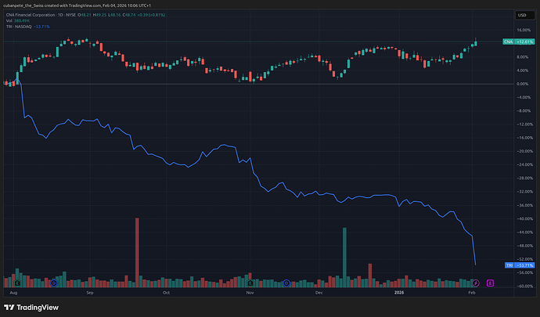Image resolution: width=540 pixels, height=317 pixels.
Task: Click the dark event marker at Nov start
Action: tap(250, 282)
